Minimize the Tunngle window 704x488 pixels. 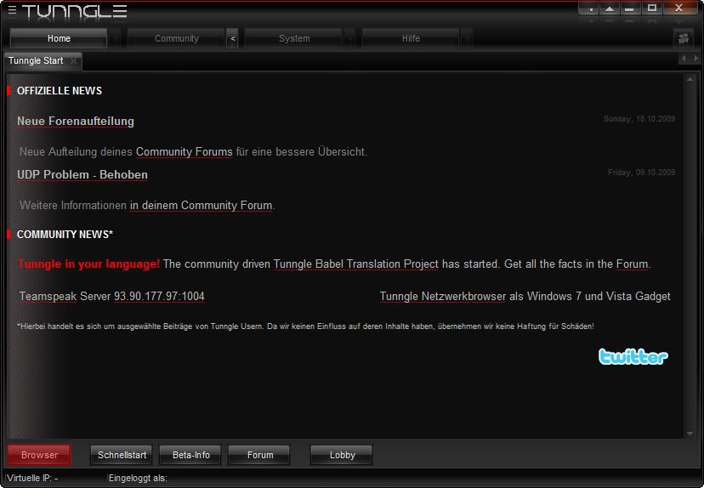coord(630,9)
